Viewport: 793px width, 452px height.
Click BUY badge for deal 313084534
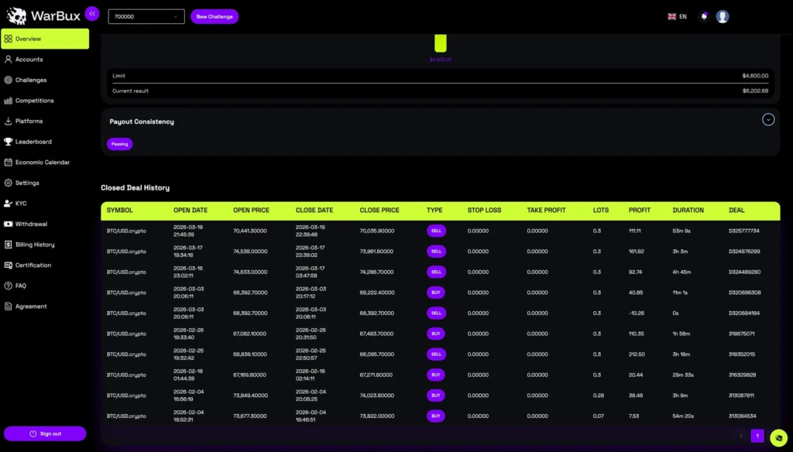point(436,416)
